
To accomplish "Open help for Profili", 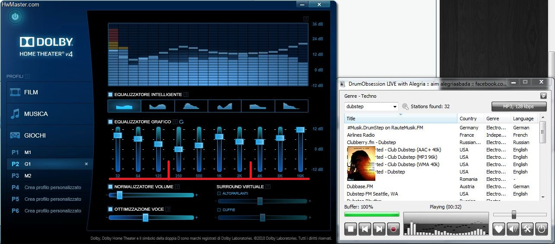I will point(28,77).
